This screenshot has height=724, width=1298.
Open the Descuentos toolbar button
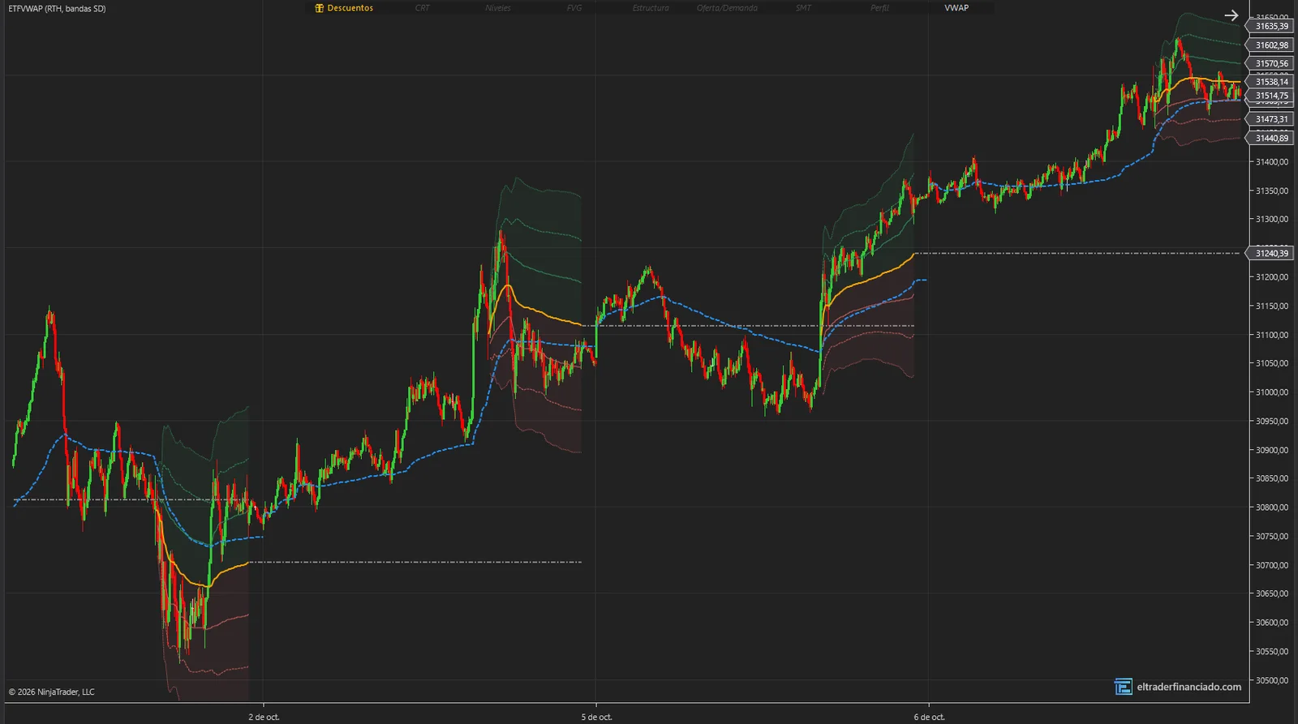point(345,8)
